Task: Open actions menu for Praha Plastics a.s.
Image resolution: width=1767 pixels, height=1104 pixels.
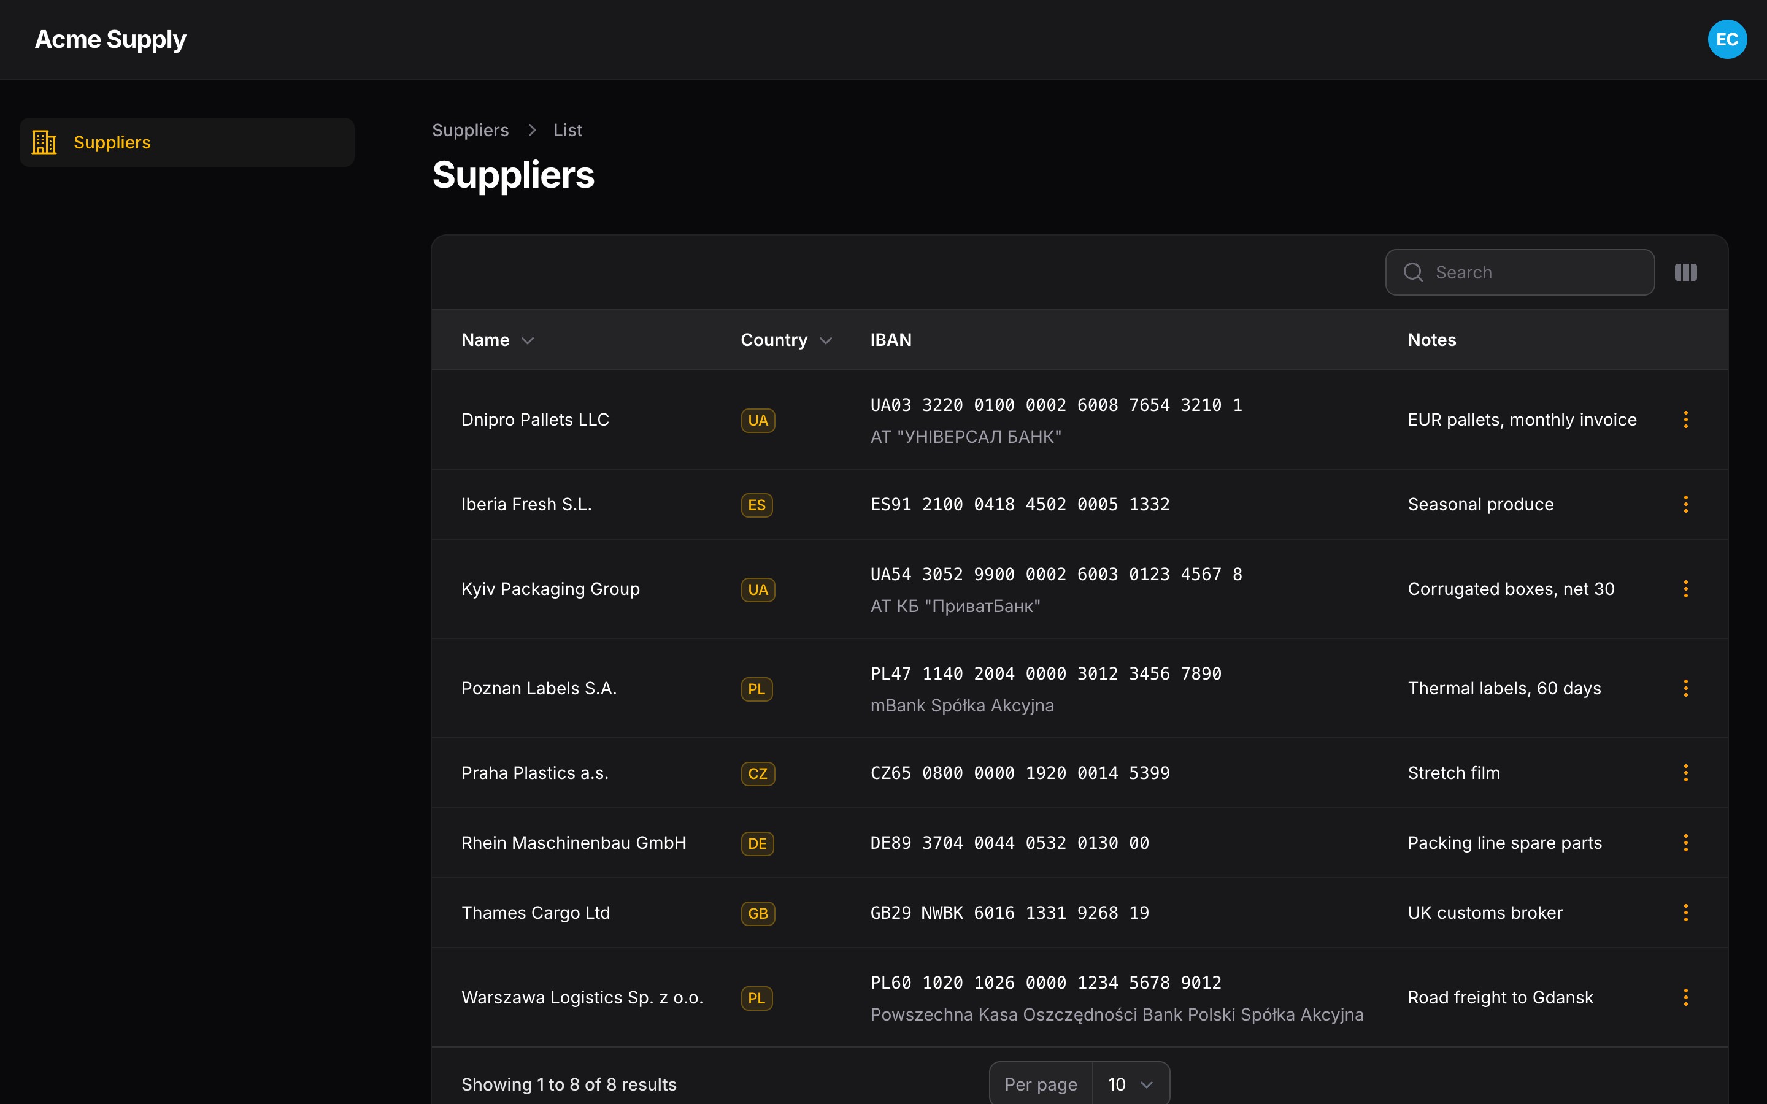Action: pos(1685,773)
